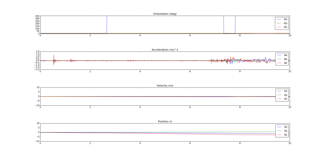Click the "Position m" plot title
The width and height of the screenshot is (322, 157).
165,121
